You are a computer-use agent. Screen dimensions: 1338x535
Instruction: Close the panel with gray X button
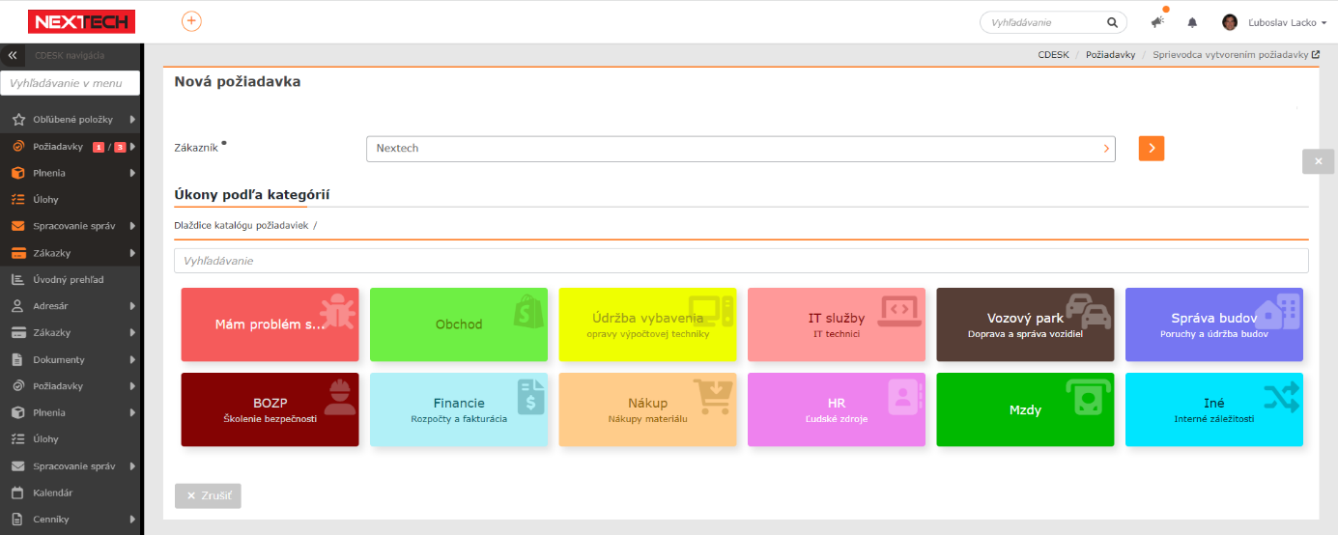(x=1318, y=161)
